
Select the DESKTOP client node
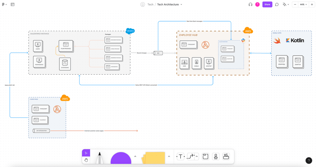(x=209, y=63)
